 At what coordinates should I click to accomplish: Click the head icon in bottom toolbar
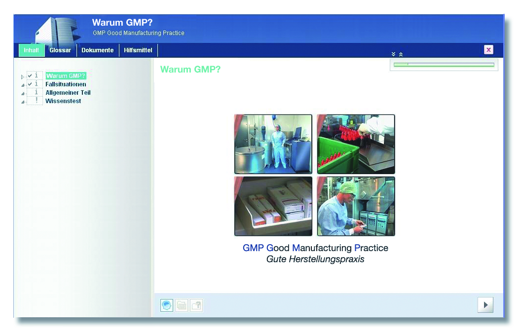point(167,305)
